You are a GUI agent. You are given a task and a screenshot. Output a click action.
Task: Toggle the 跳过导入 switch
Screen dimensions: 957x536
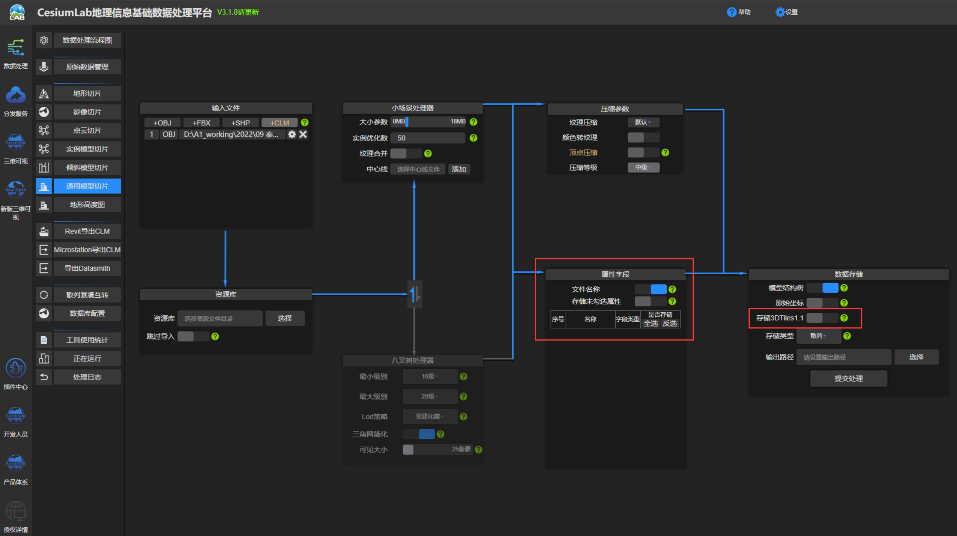click(193, 336)
